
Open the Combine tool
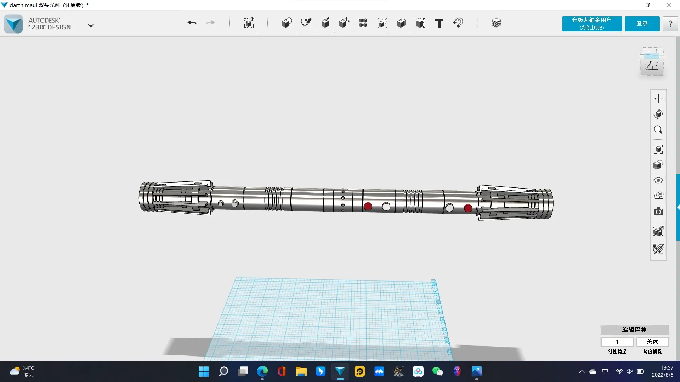(x=401, y=23)
